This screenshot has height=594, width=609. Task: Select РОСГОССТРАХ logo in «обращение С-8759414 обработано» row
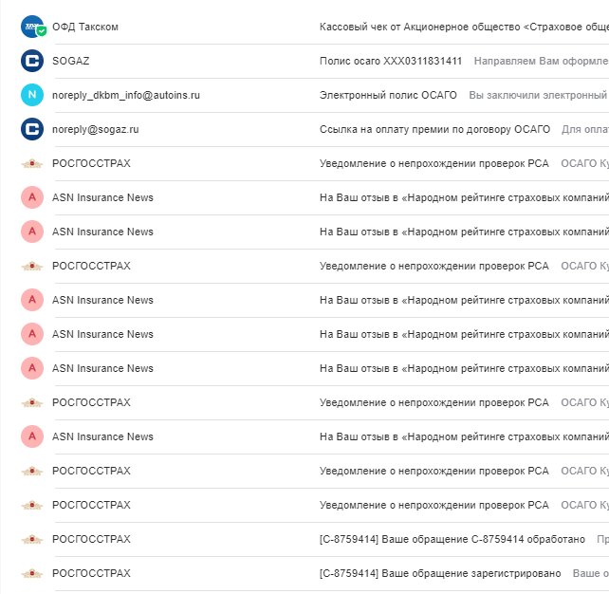[x=32, y=539]
